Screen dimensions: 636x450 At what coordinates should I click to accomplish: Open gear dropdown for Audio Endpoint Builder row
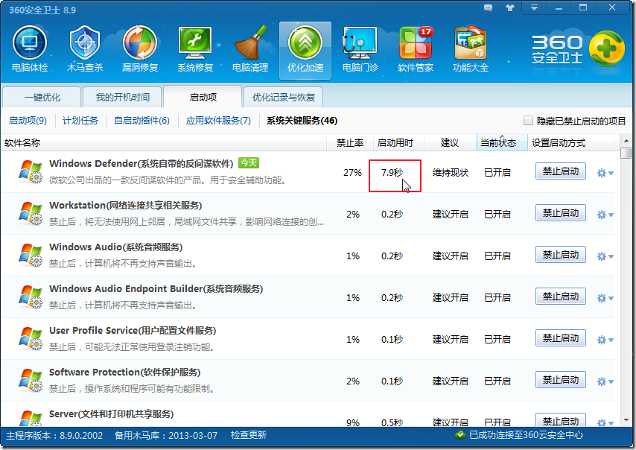[605, 299]
